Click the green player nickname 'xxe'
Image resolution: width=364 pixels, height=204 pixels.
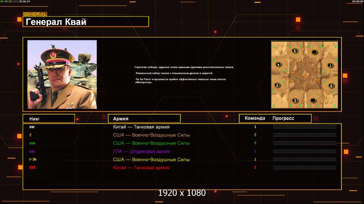click(x=32, y=143)
